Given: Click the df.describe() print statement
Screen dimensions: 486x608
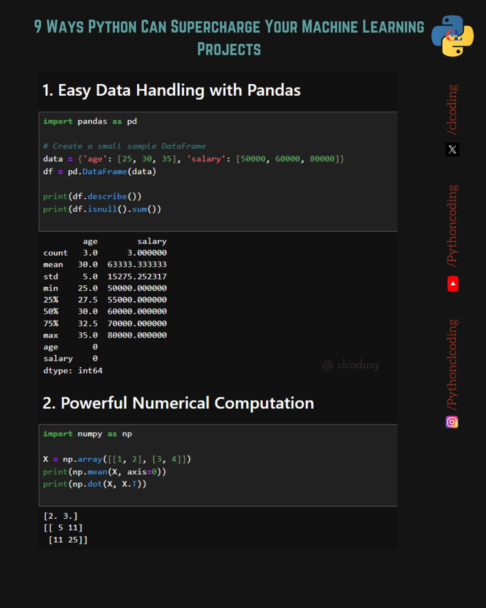Looking at the screenshot, I should 92,196.
